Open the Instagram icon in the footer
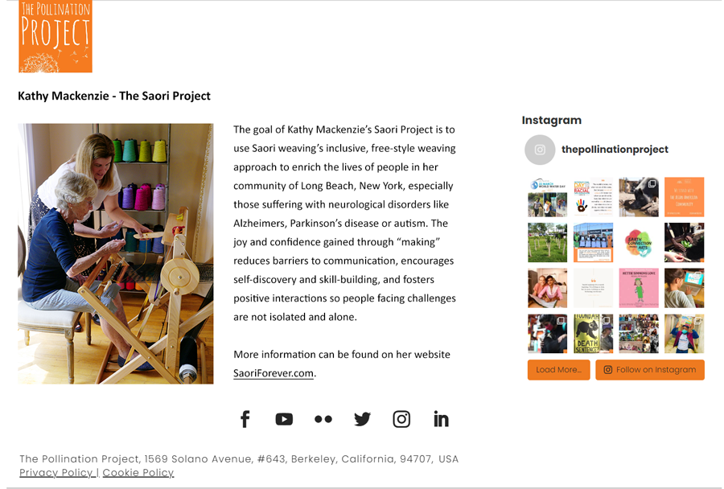 pos(401,419)
